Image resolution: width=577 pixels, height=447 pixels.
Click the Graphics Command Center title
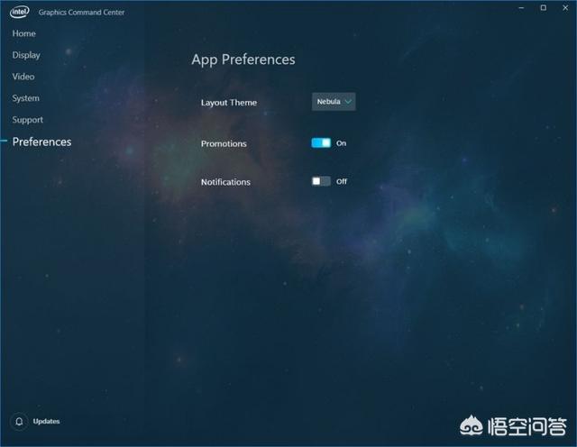pyautogui.click(x=81, y=12)
